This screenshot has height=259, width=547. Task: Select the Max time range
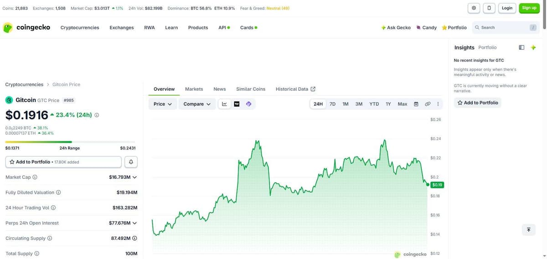coord(403,104)
